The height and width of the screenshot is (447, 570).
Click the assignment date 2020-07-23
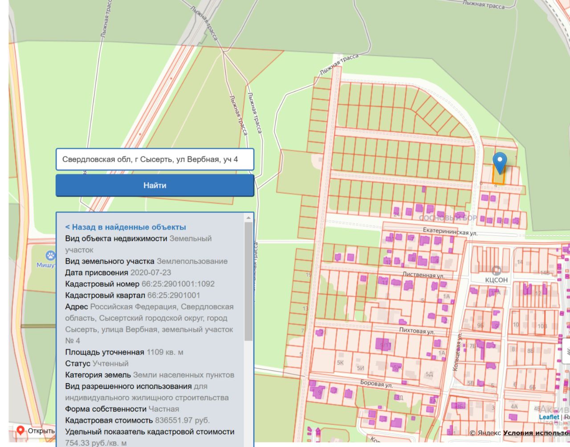[x=151, y=272]
